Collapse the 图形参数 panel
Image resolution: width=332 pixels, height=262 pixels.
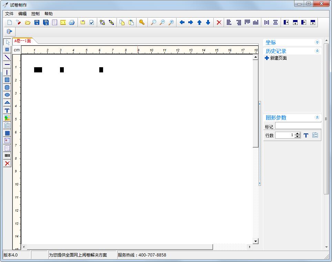[x=317, y=118]
